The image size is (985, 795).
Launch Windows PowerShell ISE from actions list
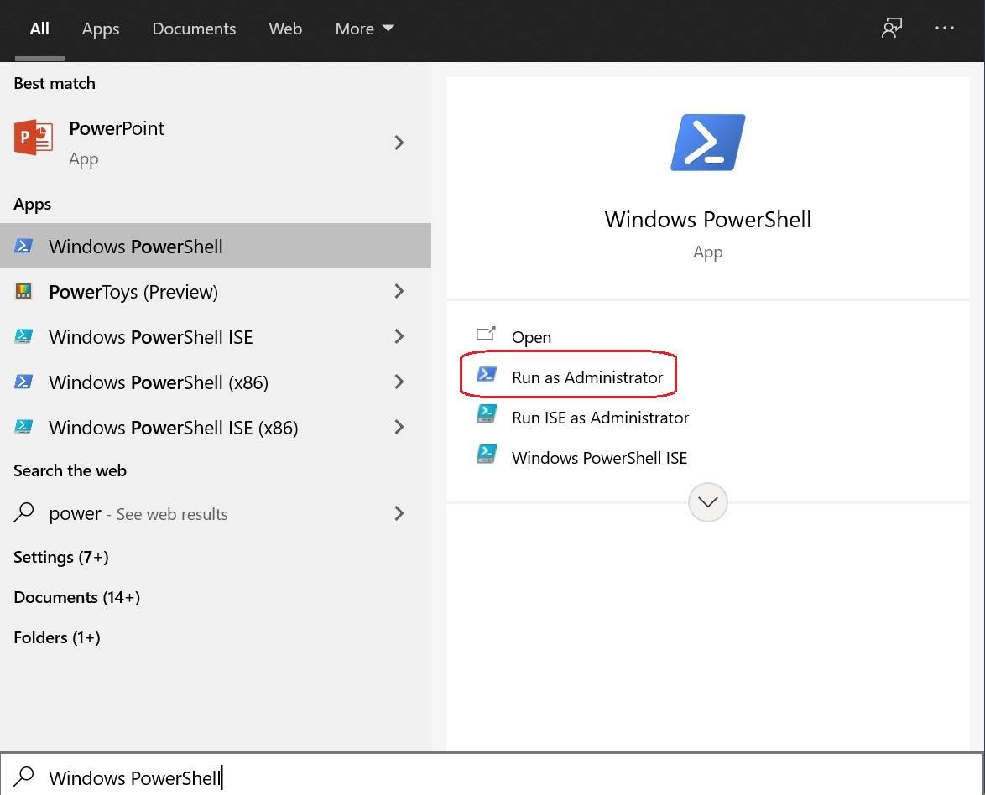(599, 458)
